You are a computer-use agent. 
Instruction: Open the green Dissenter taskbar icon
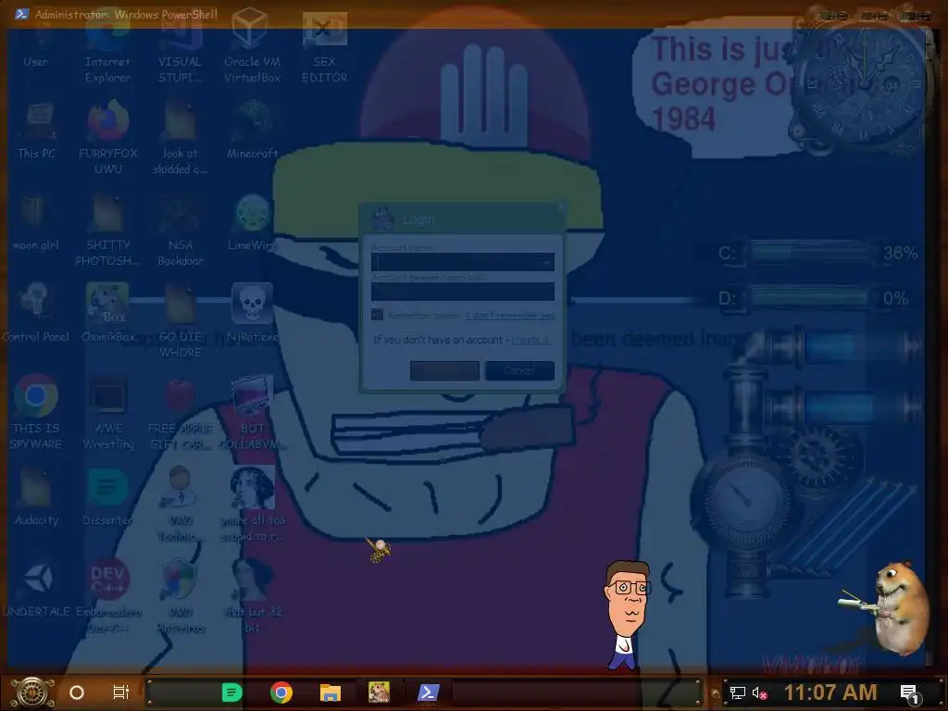pos(231,692)
